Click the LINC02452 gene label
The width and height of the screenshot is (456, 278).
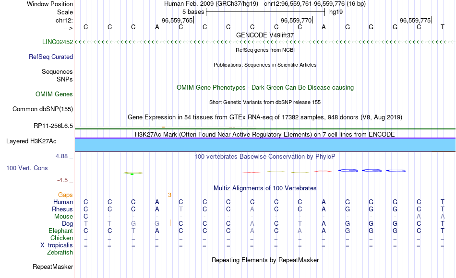click(58, 42)
